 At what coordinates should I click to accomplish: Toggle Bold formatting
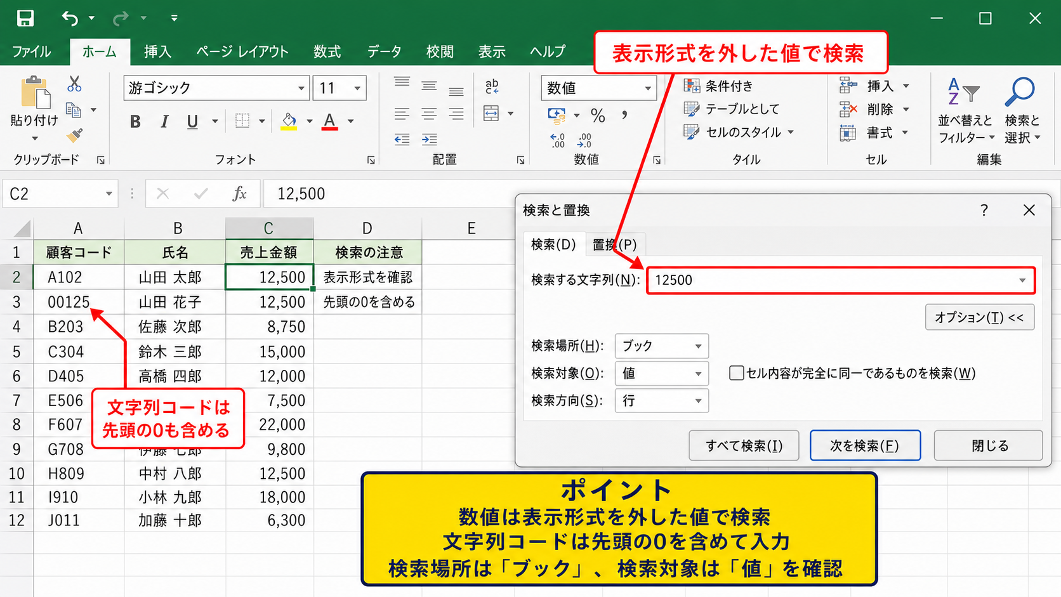pyautogui.click(x=135, y=121)
